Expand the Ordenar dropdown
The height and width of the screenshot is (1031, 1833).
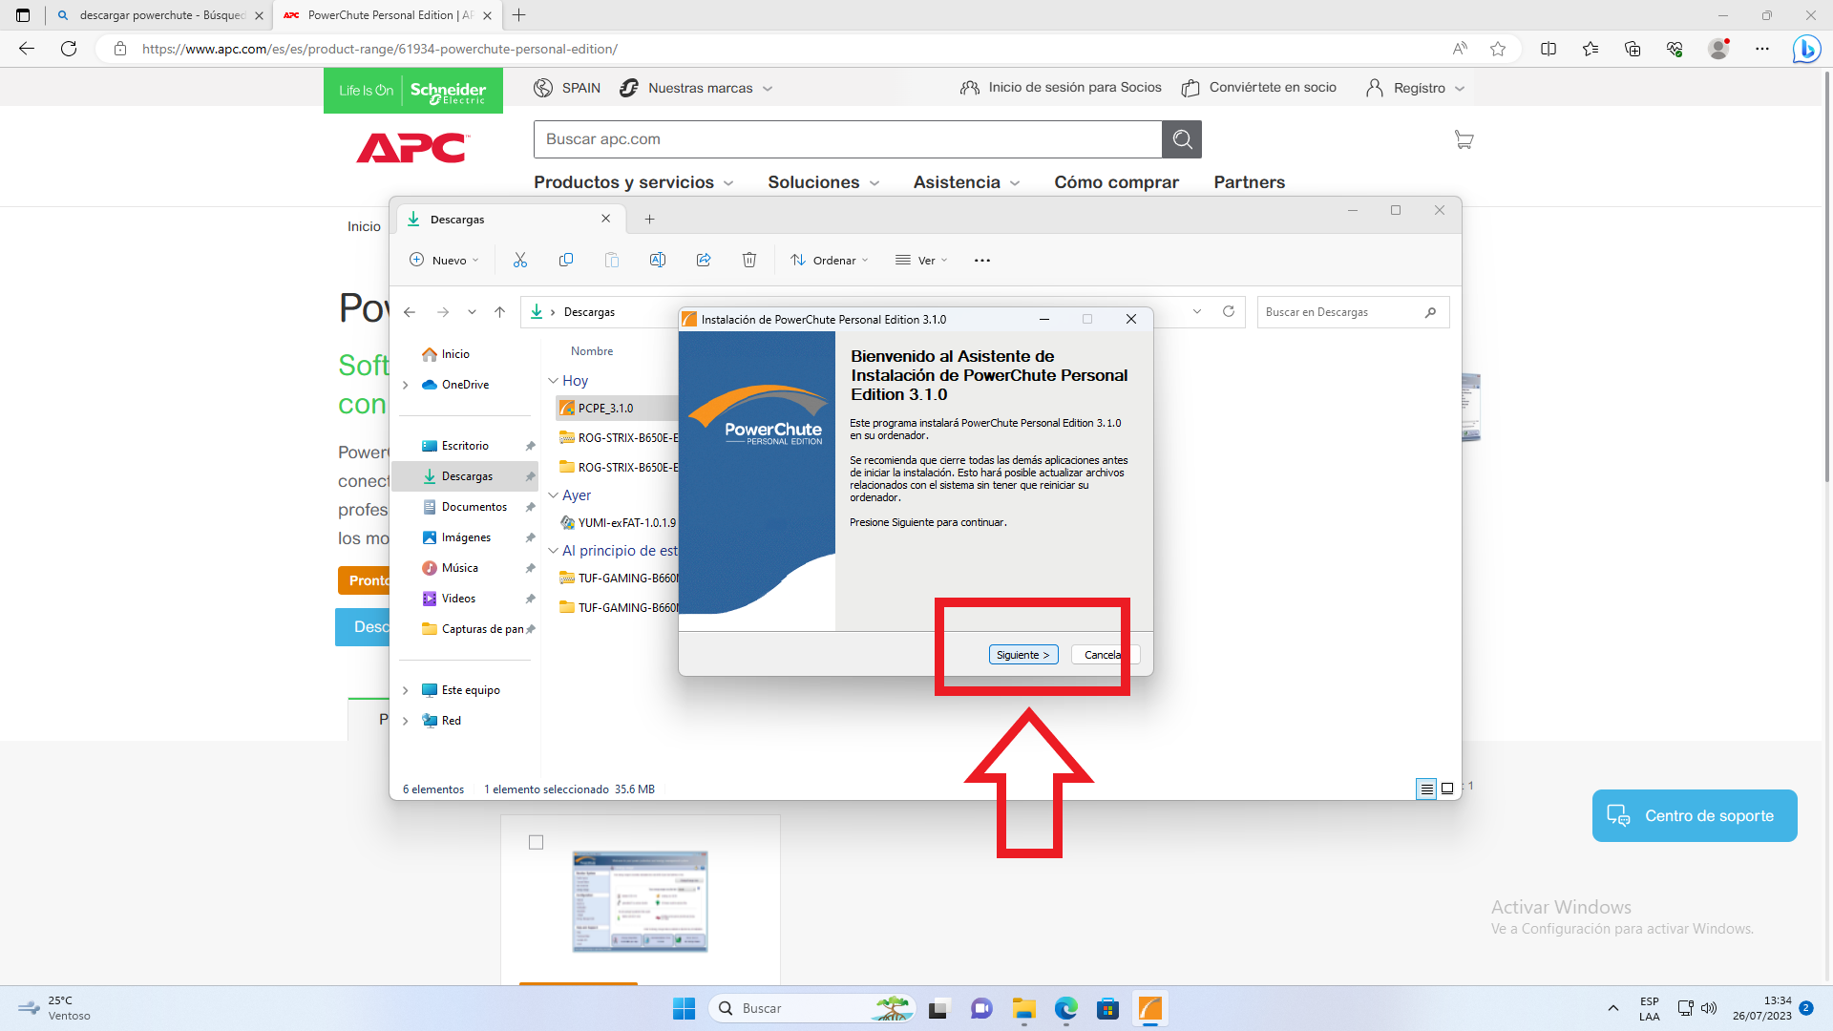click(x=829, y=260)
